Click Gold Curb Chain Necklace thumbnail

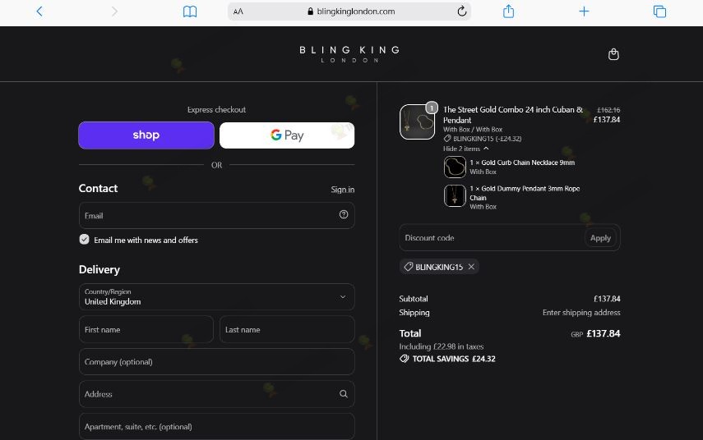pyautogui.click(x=455, y=167)
